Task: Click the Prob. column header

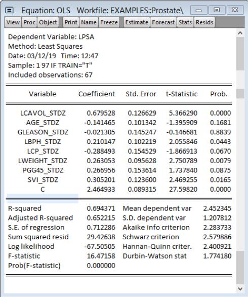Action: pos(219,94)
